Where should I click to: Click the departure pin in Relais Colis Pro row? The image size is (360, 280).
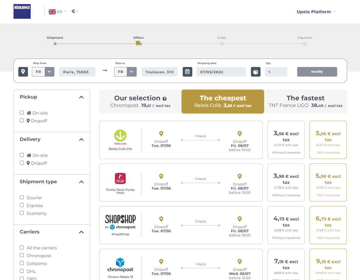[x=161, y=134]
